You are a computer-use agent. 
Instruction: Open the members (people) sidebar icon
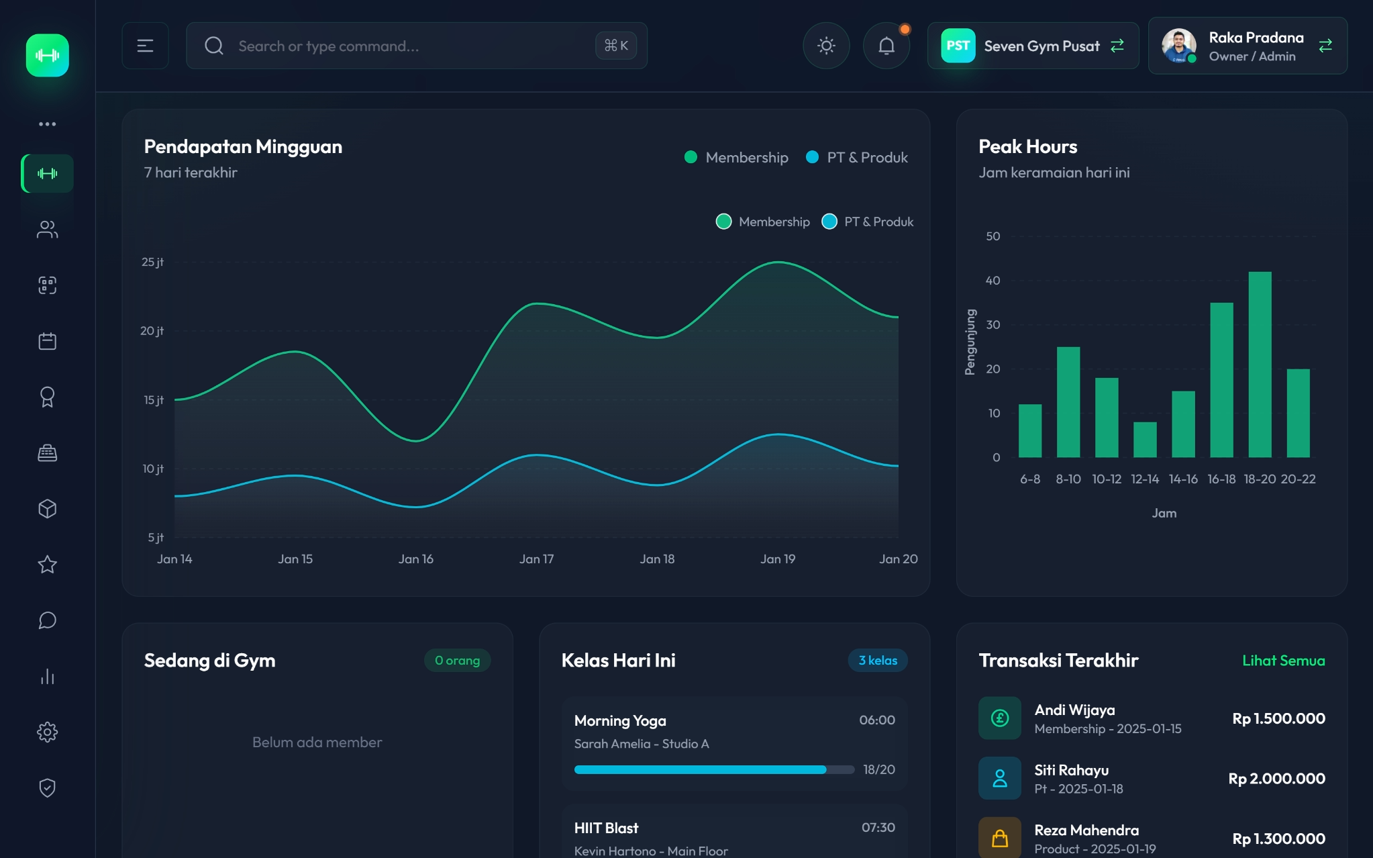click(47, 230)
